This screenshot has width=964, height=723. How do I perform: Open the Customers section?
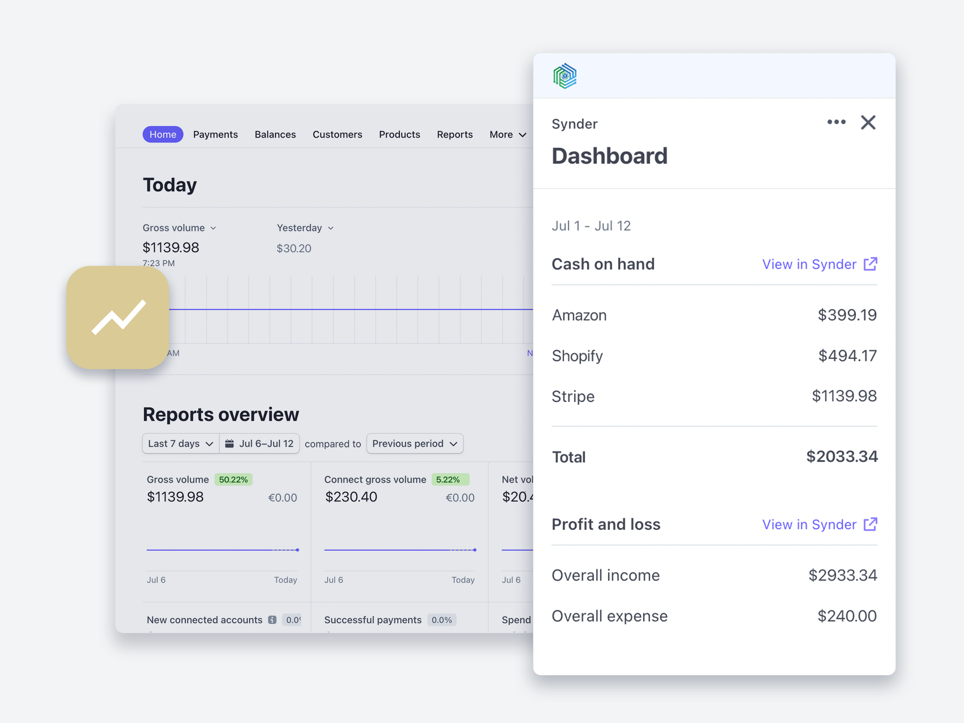(337, 135)
